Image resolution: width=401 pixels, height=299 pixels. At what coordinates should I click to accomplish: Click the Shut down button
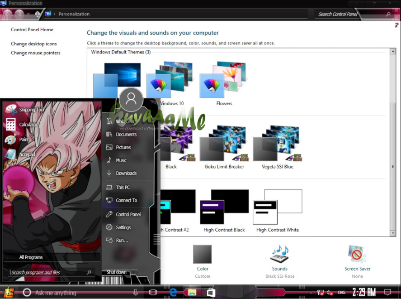116,272
